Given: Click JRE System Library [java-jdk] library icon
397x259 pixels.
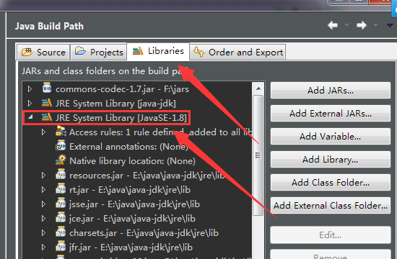Looking at the screenshot, I should point(47,103).
